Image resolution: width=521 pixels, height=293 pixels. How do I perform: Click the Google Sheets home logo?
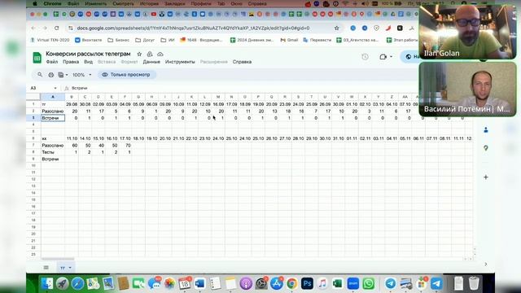37,58
